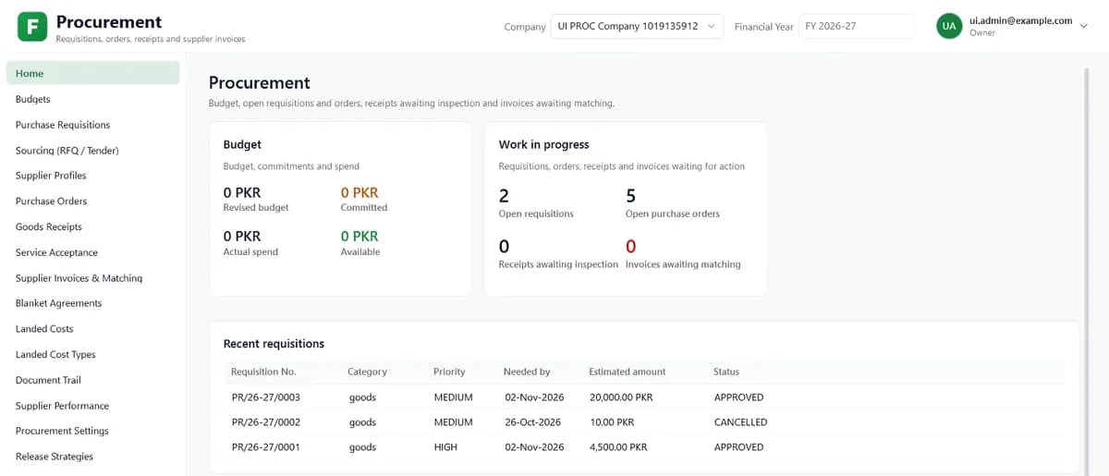Screen dimensions: 1109x476
Task: Expand the user account menu chevron
Action: point(1084,26)
